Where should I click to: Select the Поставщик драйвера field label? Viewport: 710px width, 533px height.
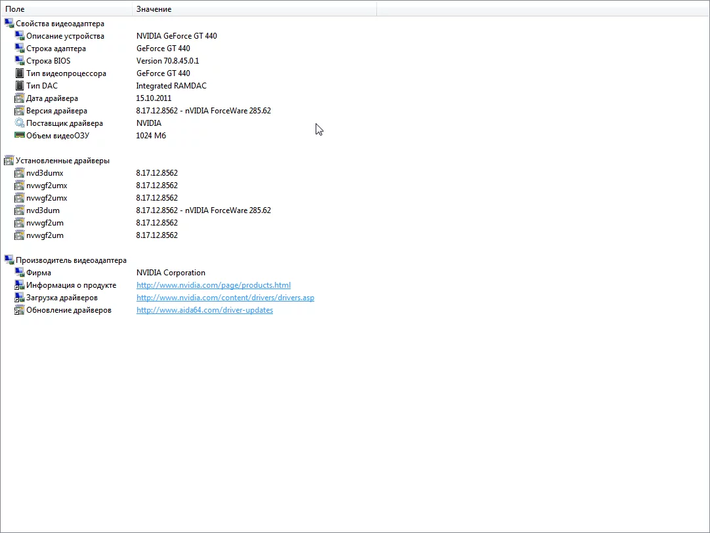(64, 123)
